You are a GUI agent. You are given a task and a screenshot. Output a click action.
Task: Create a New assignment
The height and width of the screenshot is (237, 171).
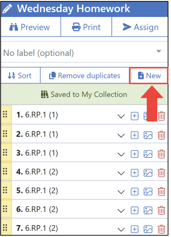tap(149, 75)
